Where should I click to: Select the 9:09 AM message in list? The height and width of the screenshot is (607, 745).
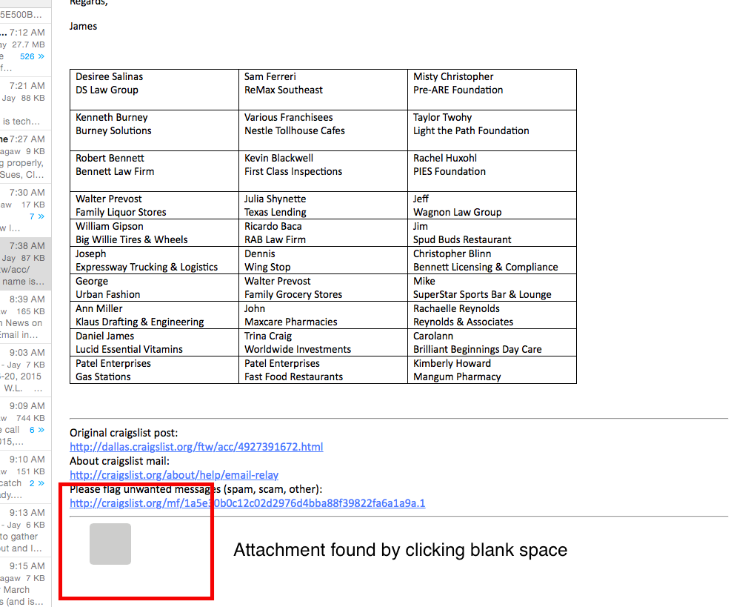coord(25,423)
